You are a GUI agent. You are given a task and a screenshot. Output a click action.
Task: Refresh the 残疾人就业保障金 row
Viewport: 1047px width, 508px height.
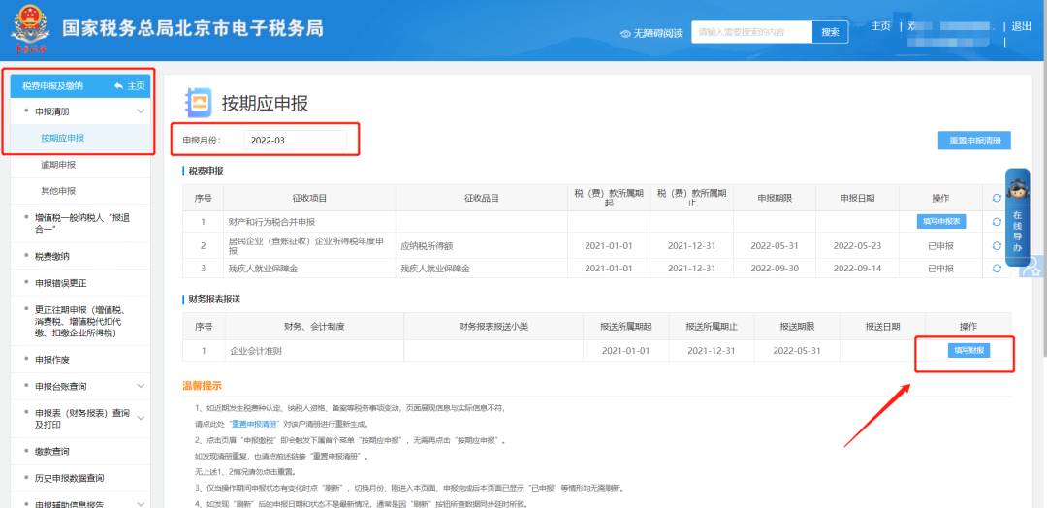point(996,269)
